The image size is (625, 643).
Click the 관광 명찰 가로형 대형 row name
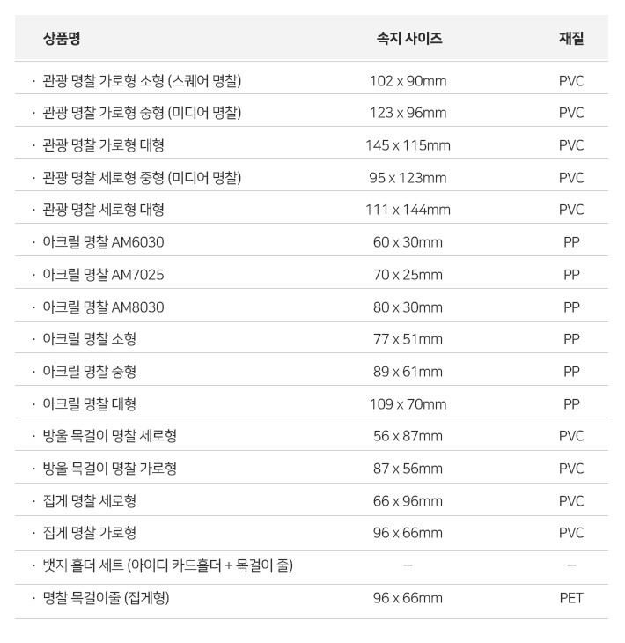103,145
